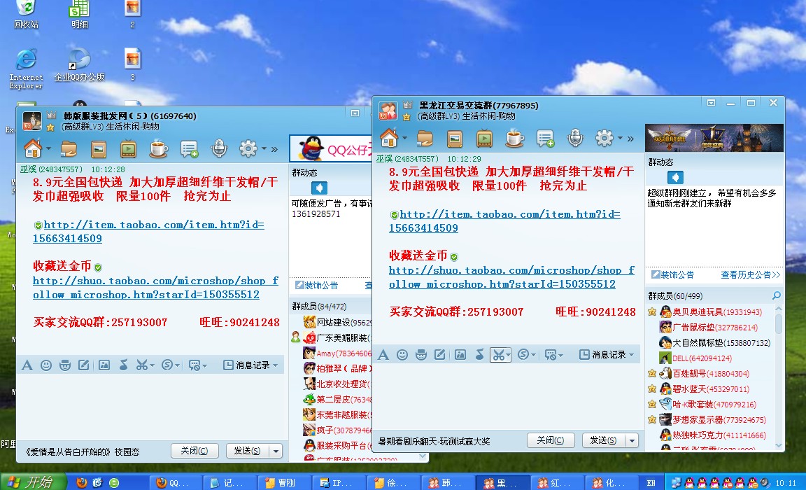Click music note icon in 黑龙江交易交流群 input toolbar

479,355
